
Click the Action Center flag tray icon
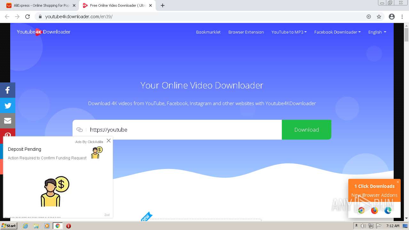pyautogui.click(x=378, y=226)
